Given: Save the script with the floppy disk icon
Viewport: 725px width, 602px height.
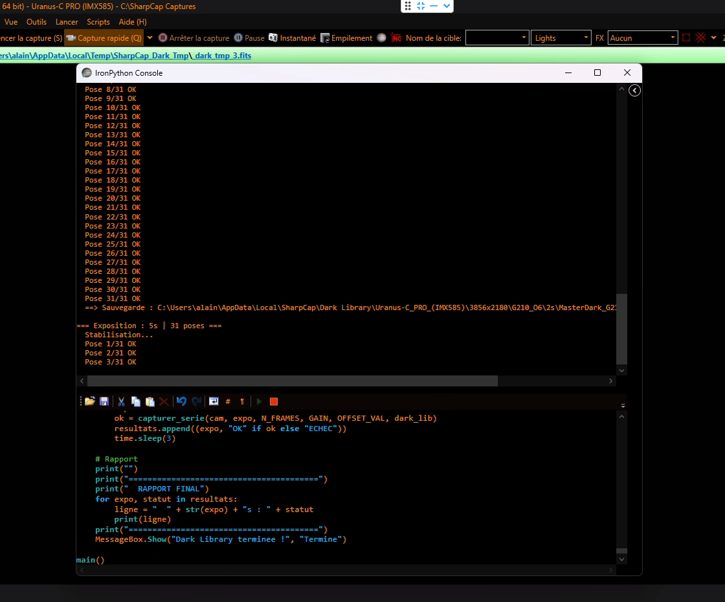Looking at the screenshot, I should (104, 401).
